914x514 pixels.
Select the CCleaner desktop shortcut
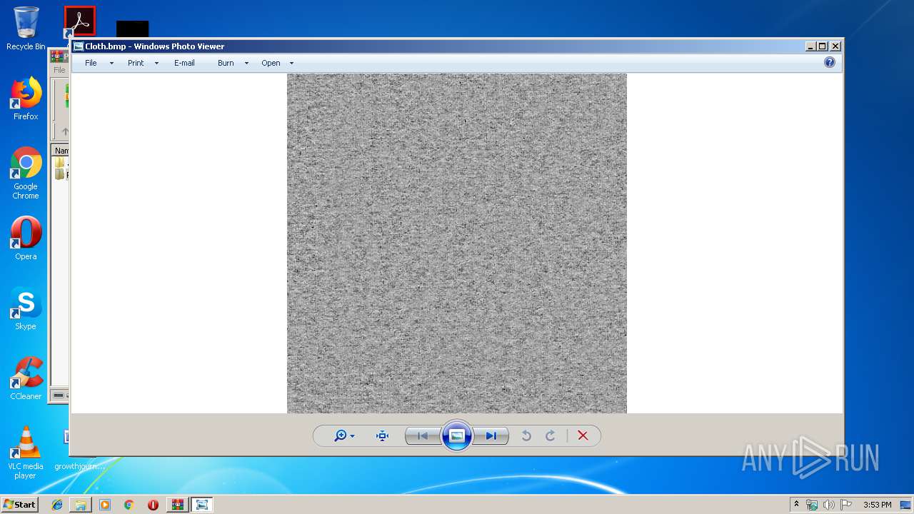click(x=26, y=378)
